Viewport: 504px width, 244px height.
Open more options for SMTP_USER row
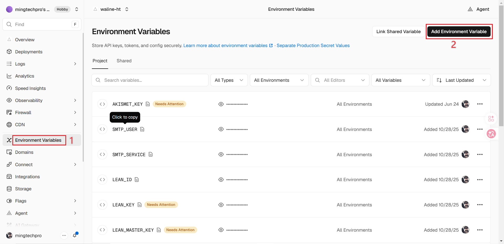(x=480, y=129)
